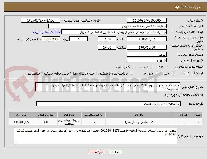The height and width of the screenshot is (159, 207).
Task: Click row number 1 cell
Action: tap(198, 122)
